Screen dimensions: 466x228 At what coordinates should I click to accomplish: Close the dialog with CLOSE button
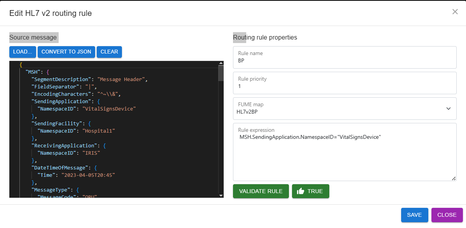[447, 215]
